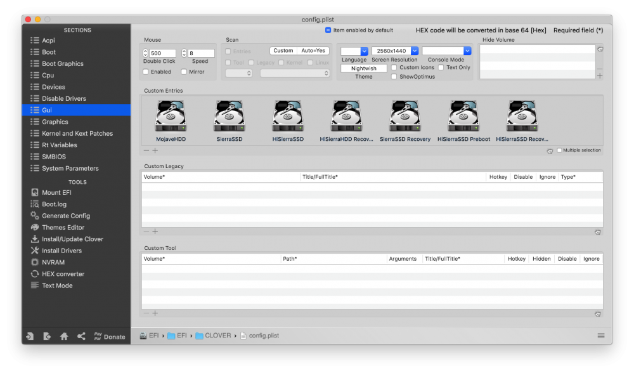Enable the ShowOptimus checkbox

coord(394,77)
